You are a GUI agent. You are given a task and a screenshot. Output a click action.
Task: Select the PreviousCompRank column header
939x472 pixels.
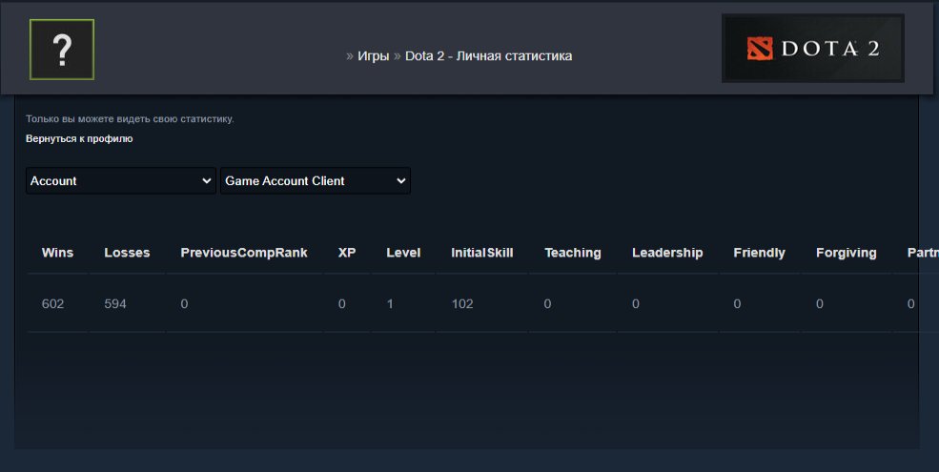click(244, 253)
